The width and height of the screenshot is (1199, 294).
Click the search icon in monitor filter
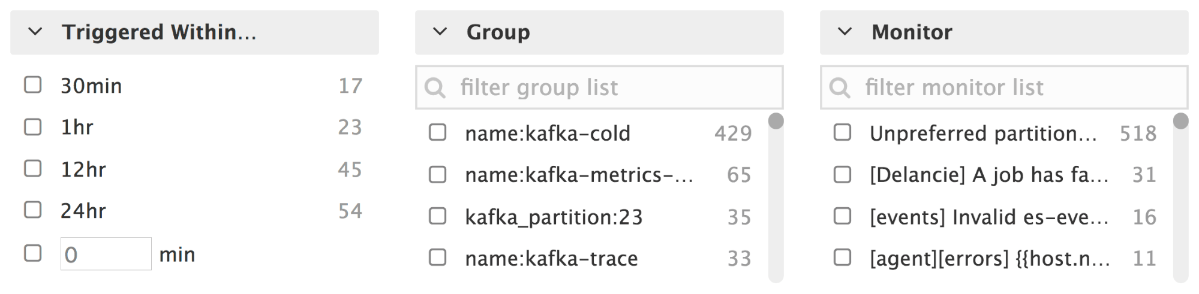[x=839, y=88]
